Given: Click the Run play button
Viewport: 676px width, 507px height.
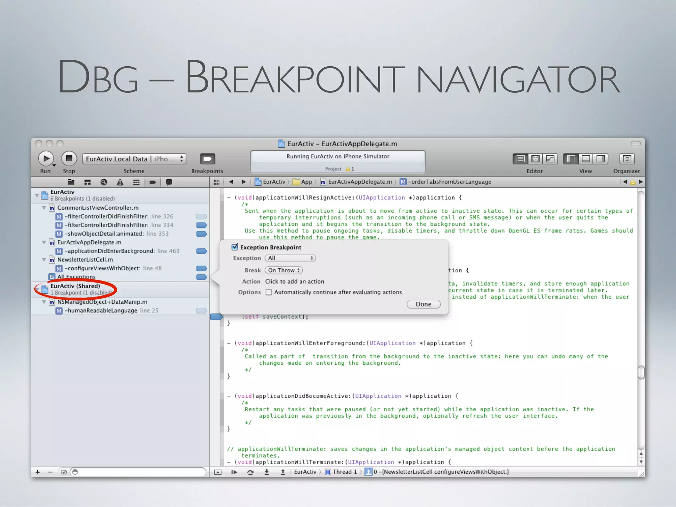Looking at the screenshot, I should click(x=46, y=159).
